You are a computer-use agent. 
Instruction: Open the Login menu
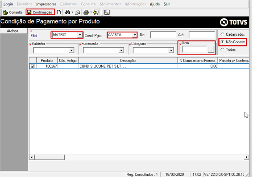coord(8,4)
